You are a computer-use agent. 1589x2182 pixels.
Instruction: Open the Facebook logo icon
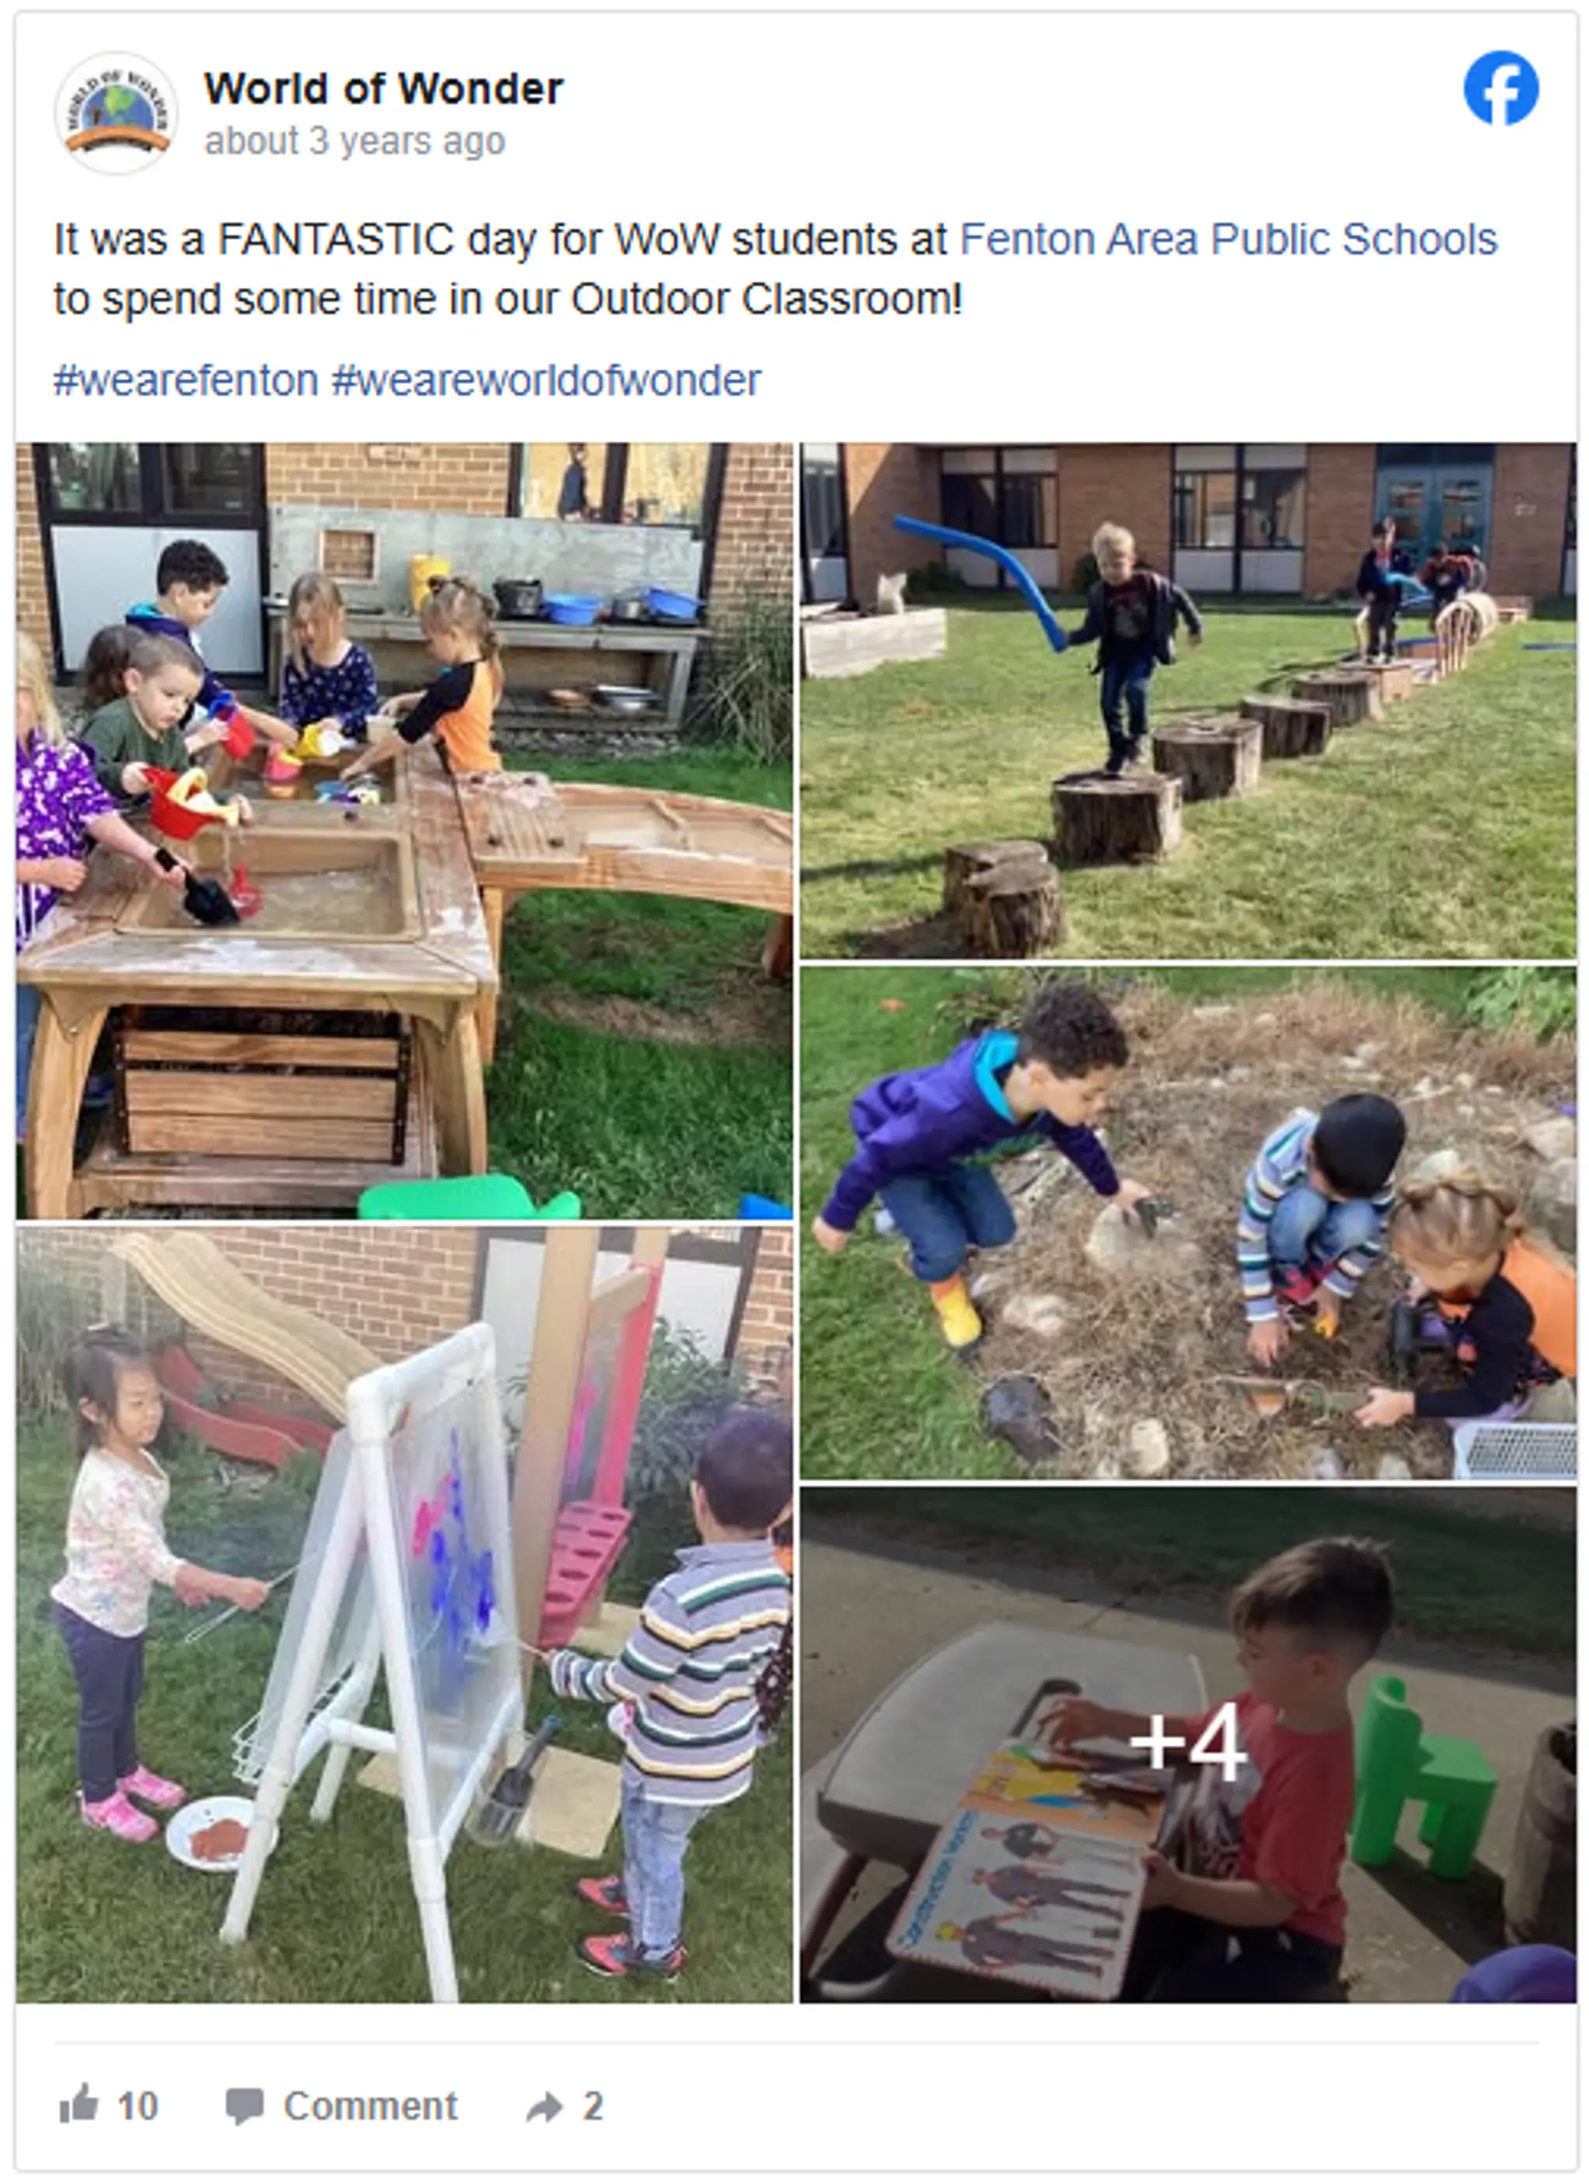[1500, 88]
